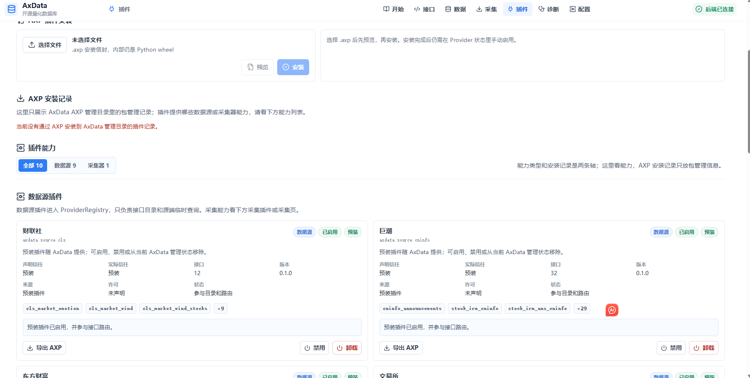Click cls_market_wind_stocks interface chip
Screen dimensions: 750x378
(175, 309)
